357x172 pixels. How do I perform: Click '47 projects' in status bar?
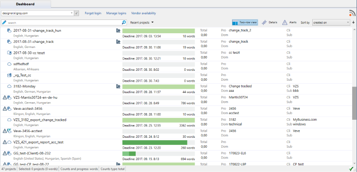tap(9, 169)
